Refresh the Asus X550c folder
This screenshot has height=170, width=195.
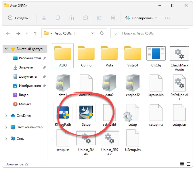point(102,33)
